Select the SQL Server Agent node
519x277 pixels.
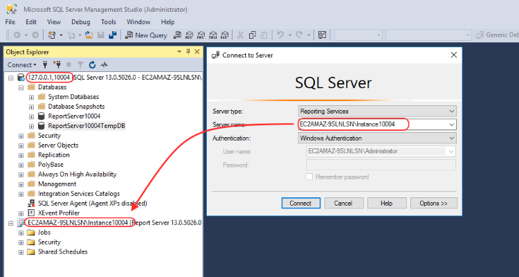click(x=92, y=203)
